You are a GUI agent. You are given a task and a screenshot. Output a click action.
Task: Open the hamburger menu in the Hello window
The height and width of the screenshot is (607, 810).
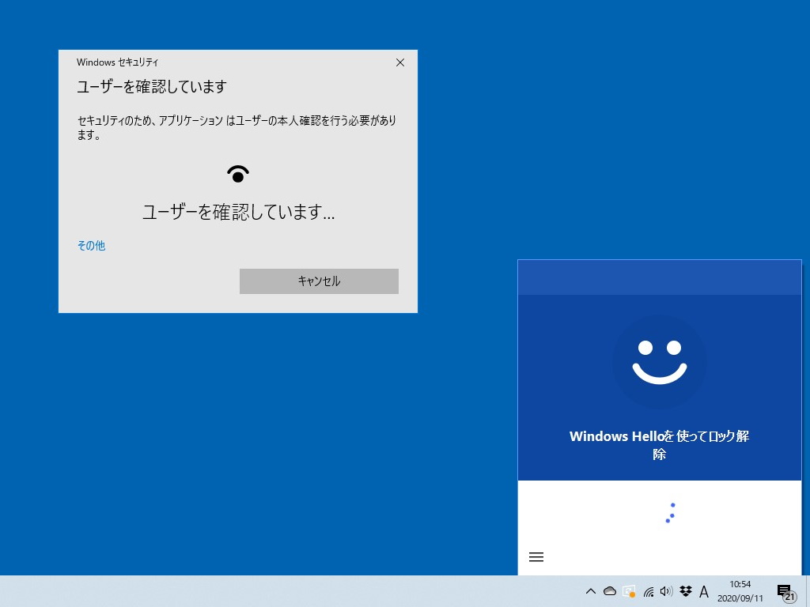(x=536, y=556)
